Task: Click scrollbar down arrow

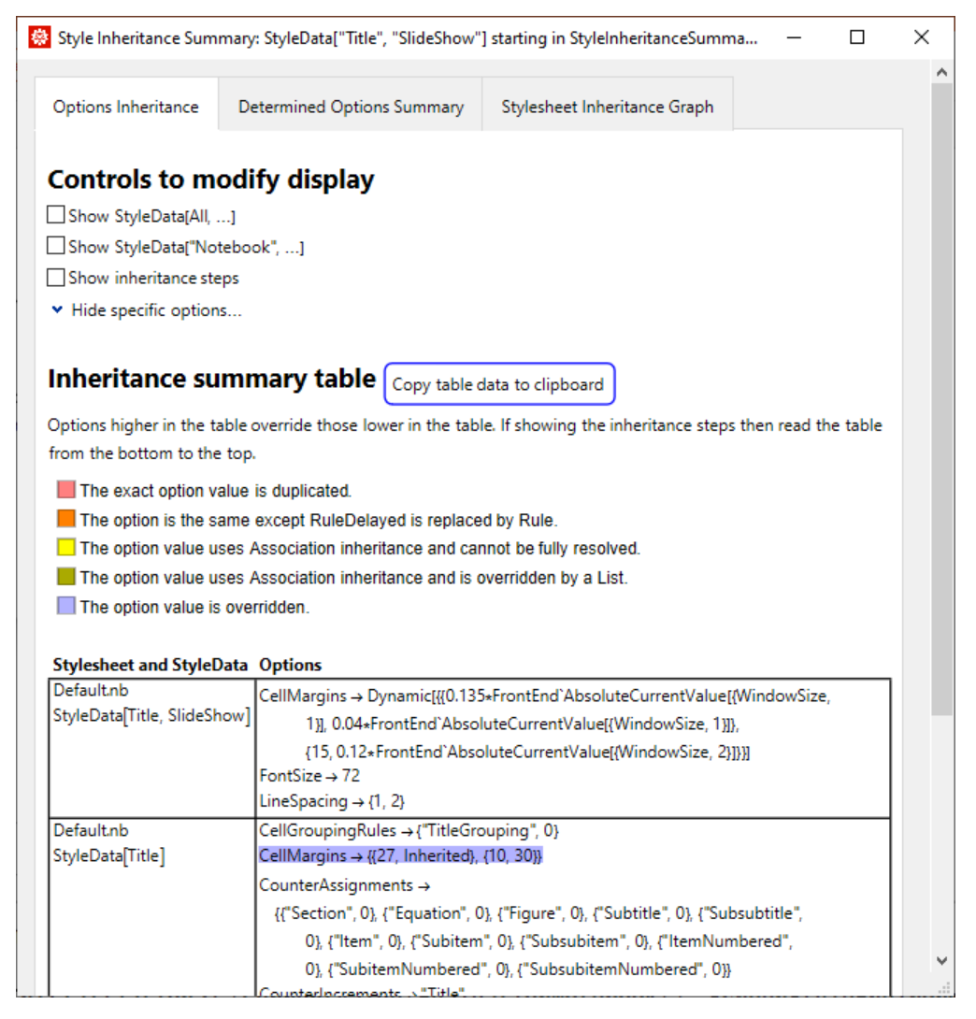Action: coord(942,961)
